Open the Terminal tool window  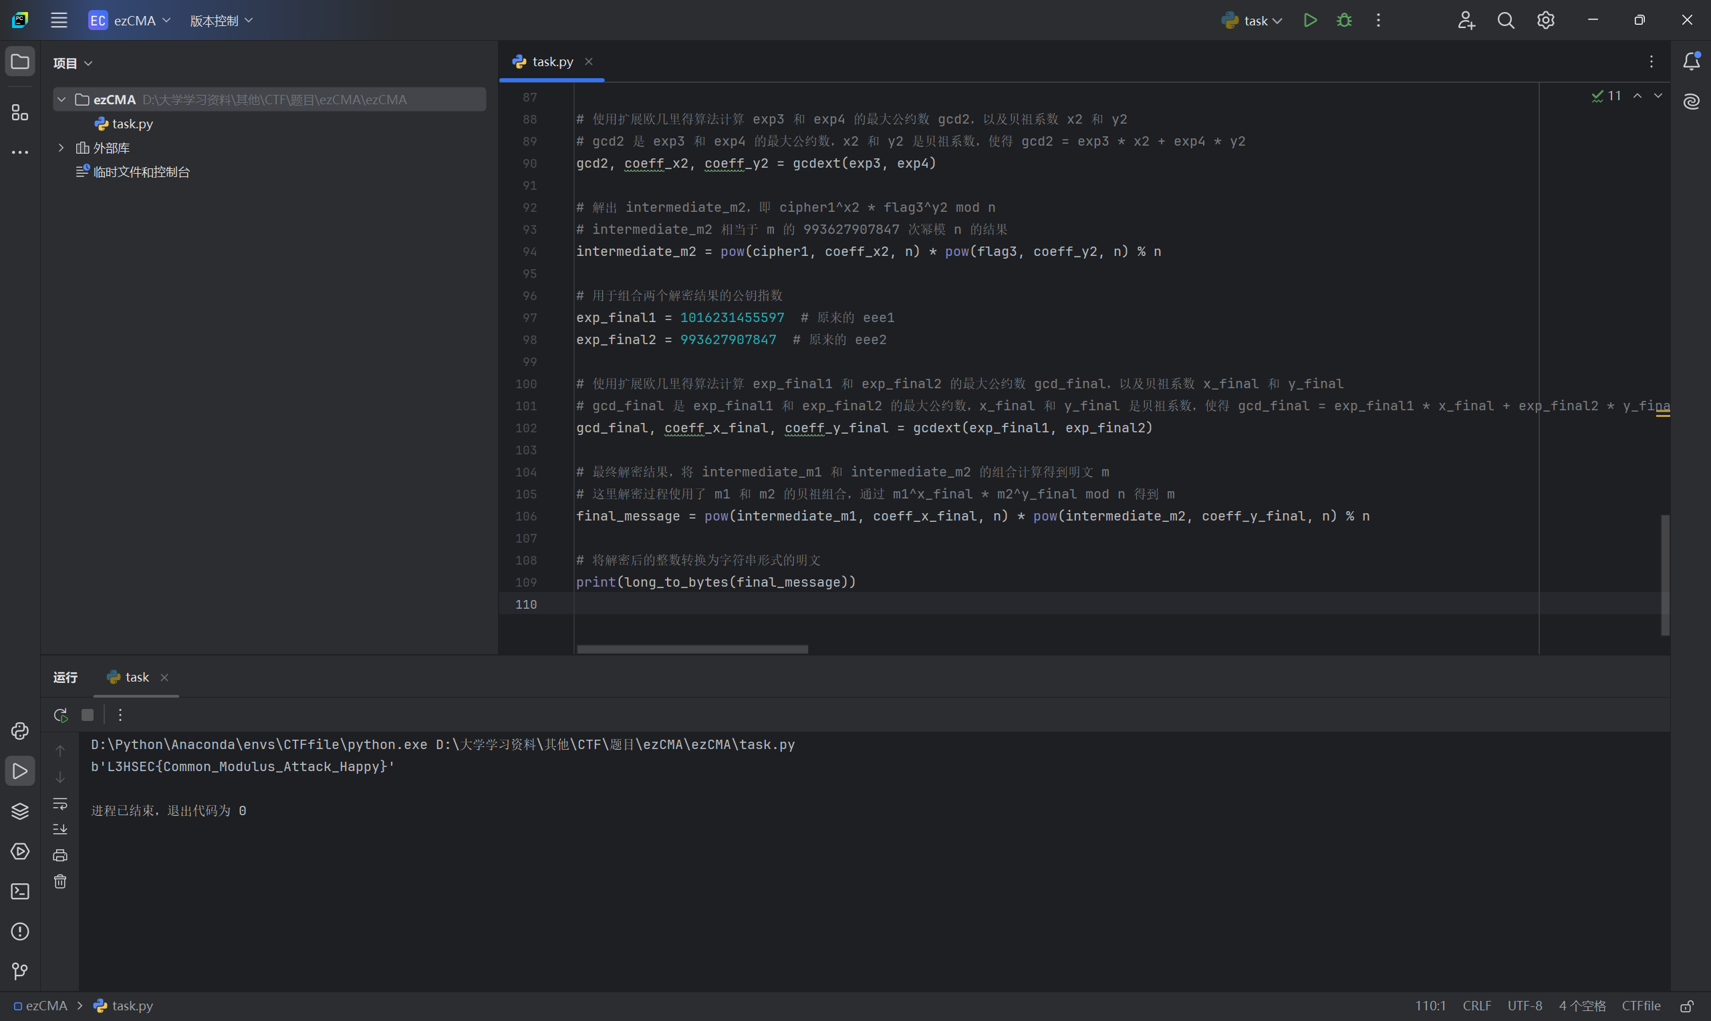pos(20,891)
